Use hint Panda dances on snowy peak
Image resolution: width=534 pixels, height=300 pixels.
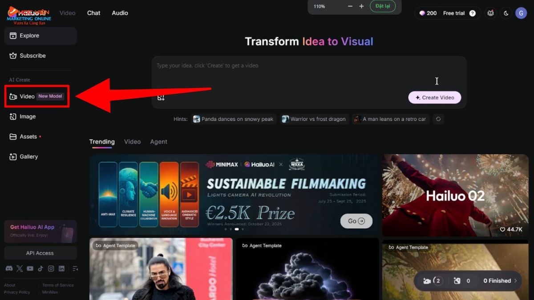pyautogui.click(x=234, y=119)
